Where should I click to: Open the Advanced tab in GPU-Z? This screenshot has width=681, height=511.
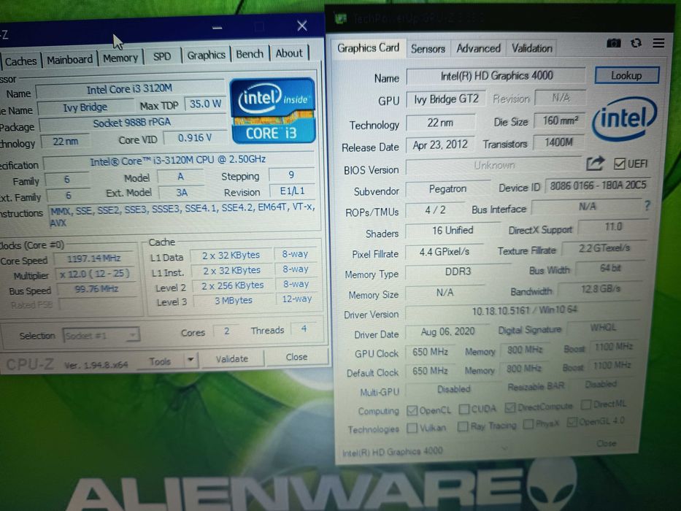pyautogui.click(x=478, y=48)
